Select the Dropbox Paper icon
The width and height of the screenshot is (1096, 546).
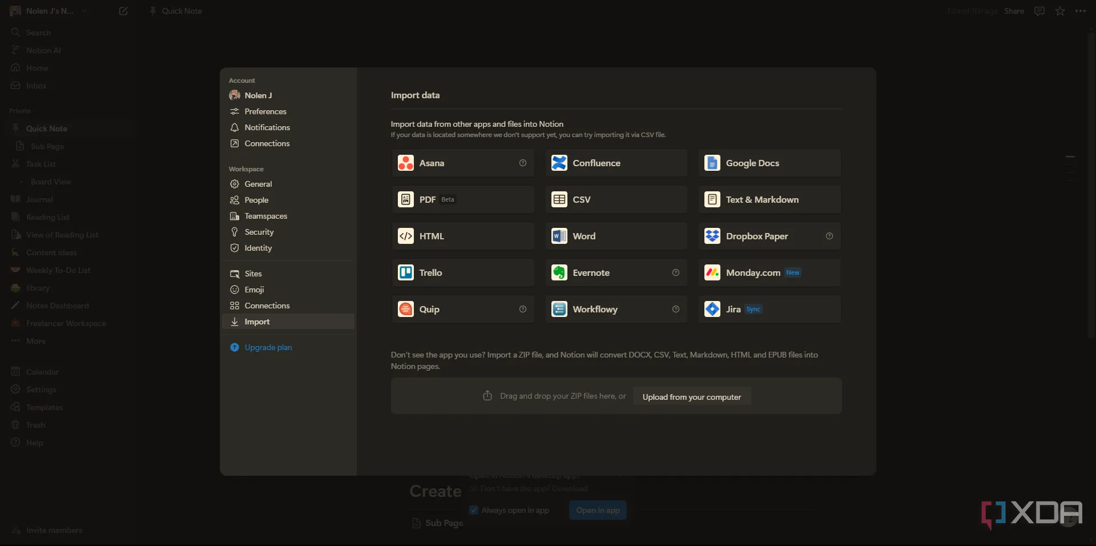pyautogui.click(x=712, y=236)
